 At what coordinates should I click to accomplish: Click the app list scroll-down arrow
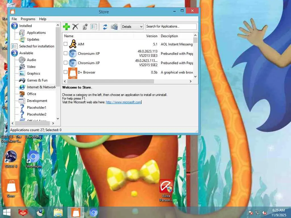pyautogui.click(x=195, y=76)
